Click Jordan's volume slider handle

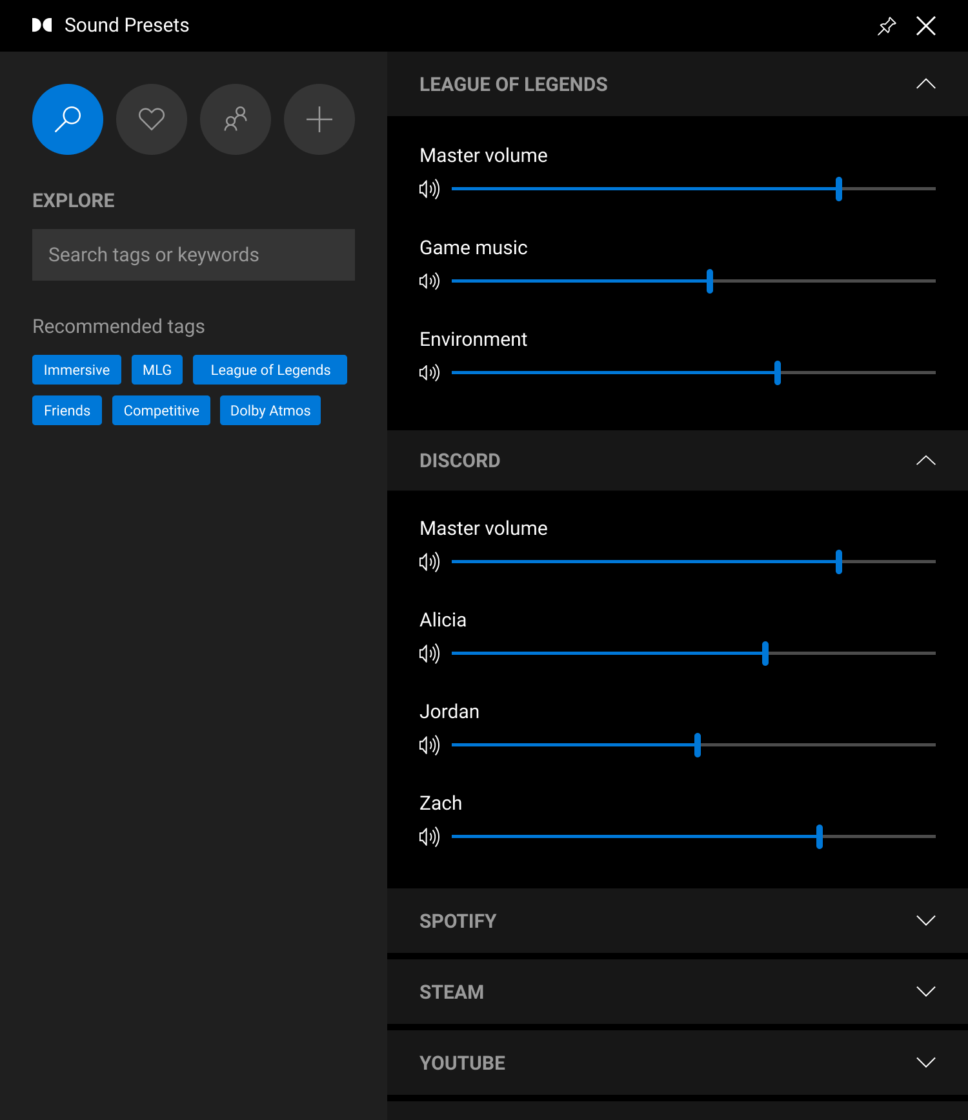(698, 745)
